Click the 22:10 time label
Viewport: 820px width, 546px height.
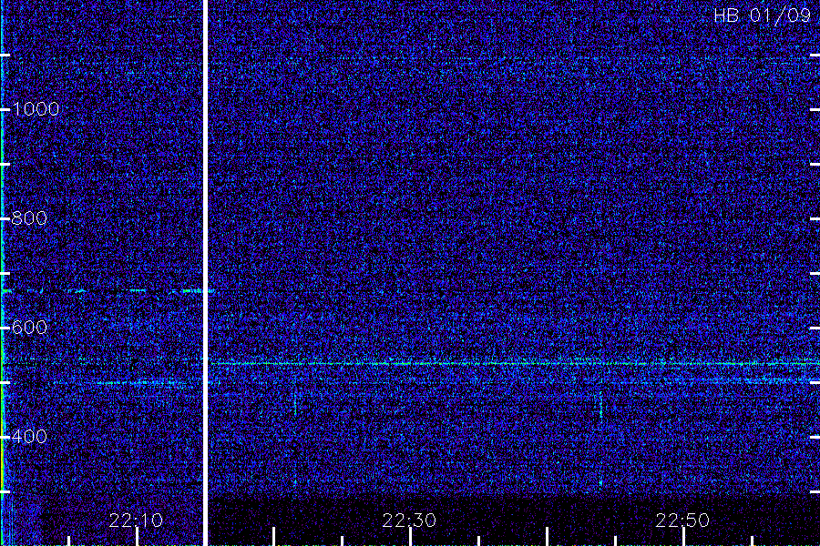click(136, 520)
